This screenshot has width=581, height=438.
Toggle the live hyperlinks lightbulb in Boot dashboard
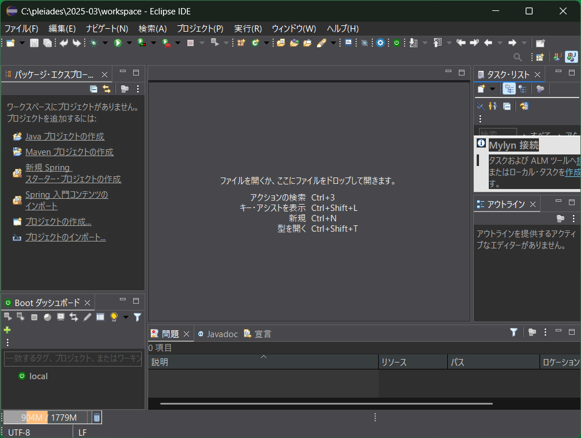coord(114,316)
